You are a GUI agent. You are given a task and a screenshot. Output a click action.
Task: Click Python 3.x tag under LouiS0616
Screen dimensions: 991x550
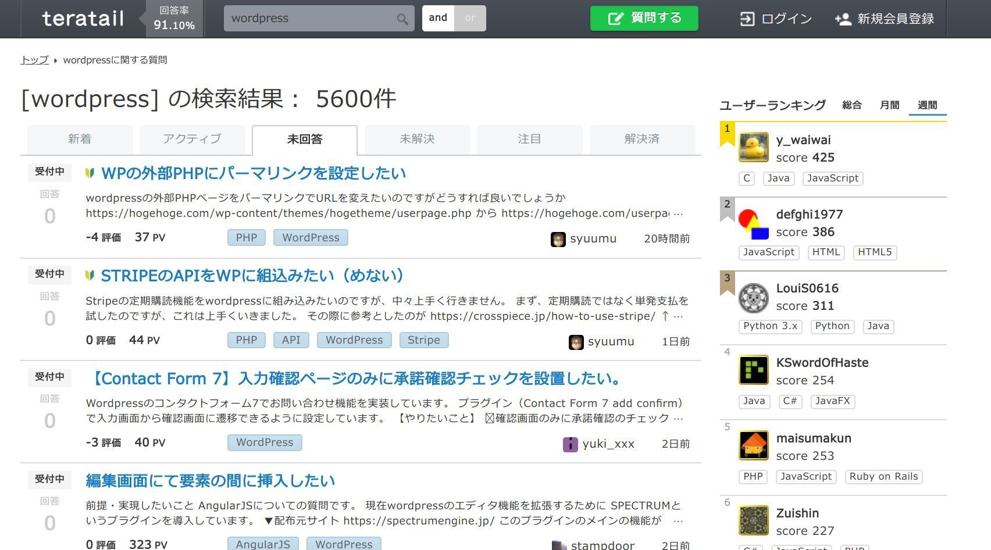[770, 326]
